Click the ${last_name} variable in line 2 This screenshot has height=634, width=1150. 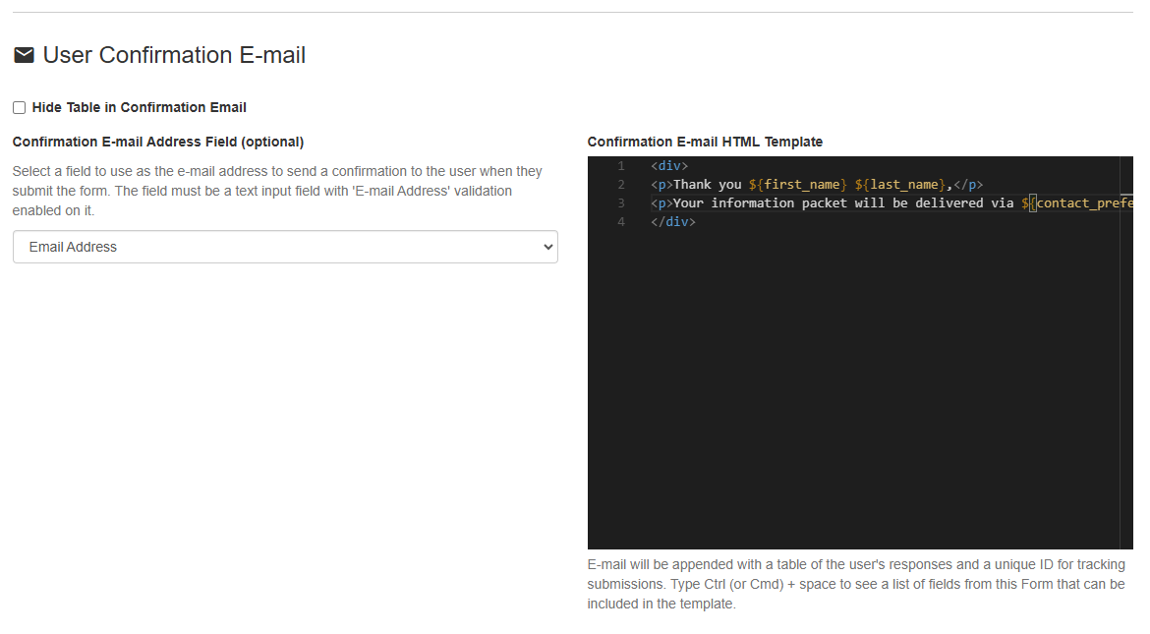pyautogui.click(x=900, y=184)
